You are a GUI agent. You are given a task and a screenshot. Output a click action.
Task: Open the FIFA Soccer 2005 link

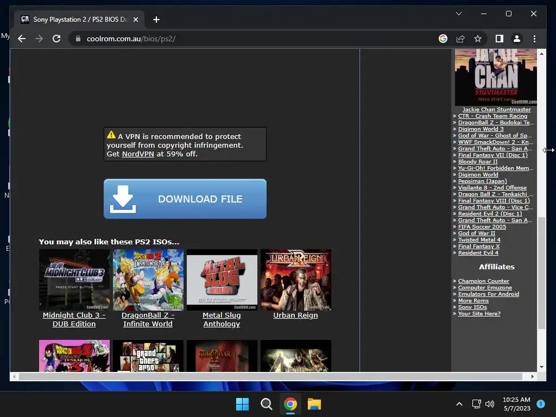pyautogui.click(x=482, y=227)
